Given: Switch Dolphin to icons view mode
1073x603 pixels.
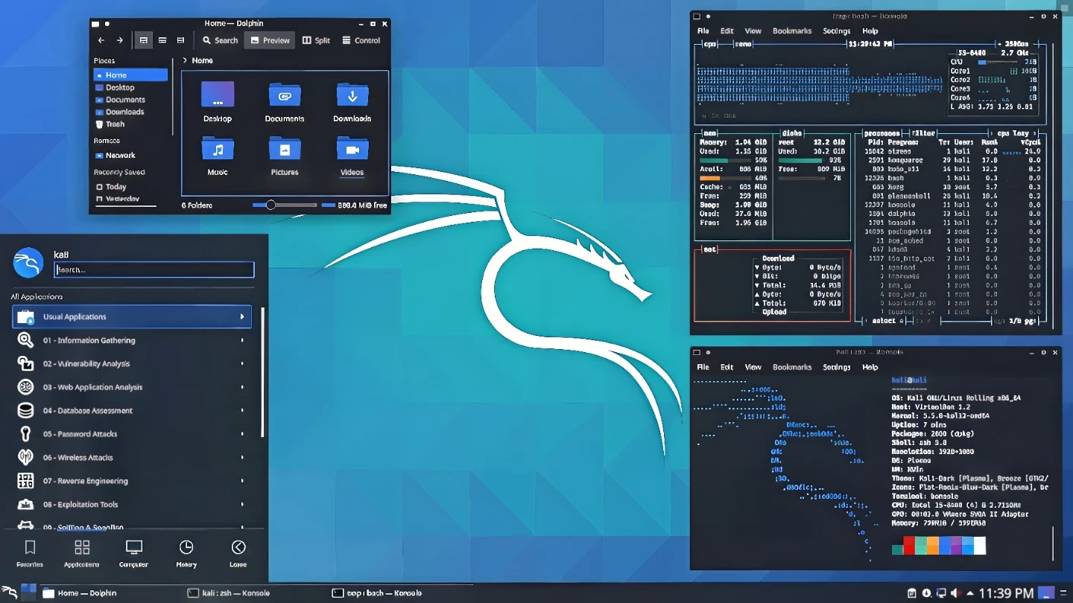Looking at the screenshot, I should coord(144,40).
